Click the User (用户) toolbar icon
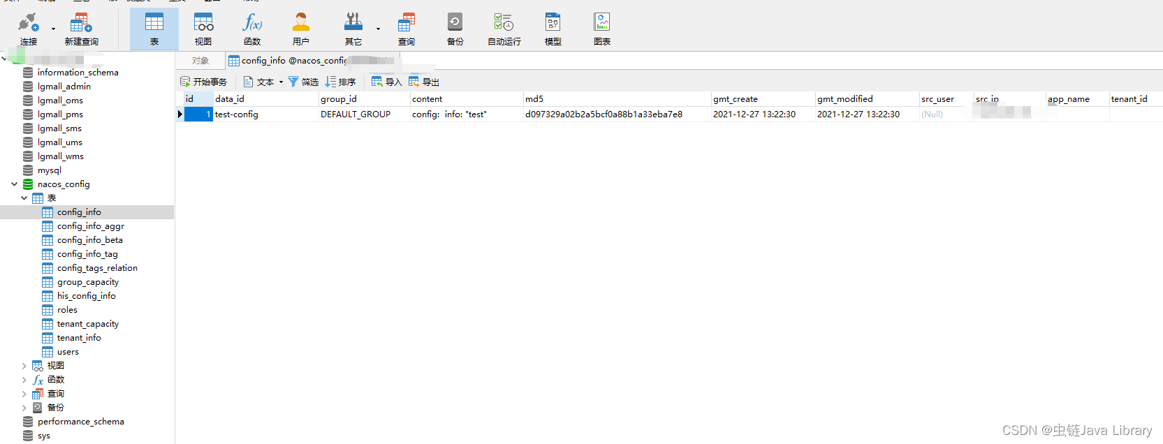 tap(301, 29)
